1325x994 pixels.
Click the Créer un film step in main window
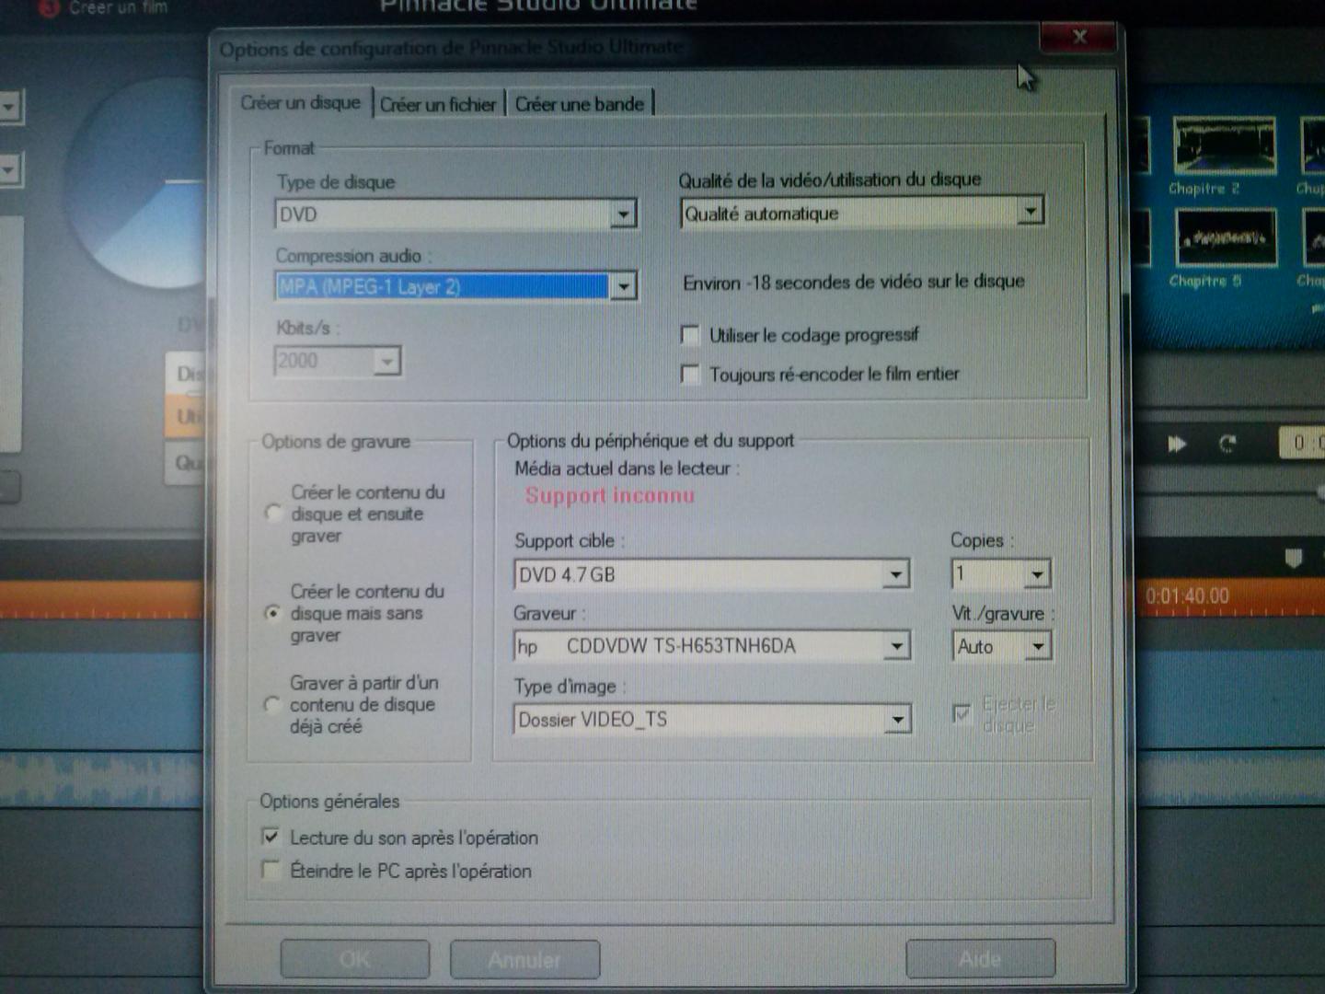[x=118, y=7]
